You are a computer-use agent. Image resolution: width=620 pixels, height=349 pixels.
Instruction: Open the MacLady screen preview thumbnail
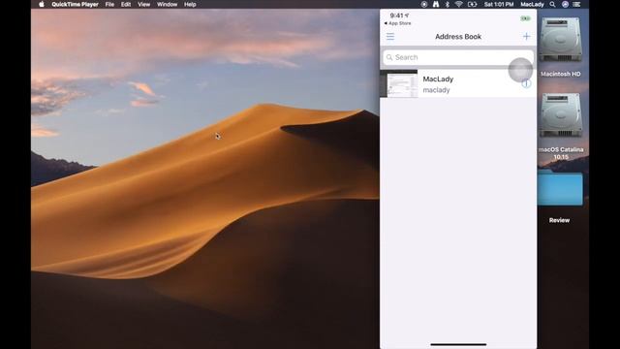point(398,83)
